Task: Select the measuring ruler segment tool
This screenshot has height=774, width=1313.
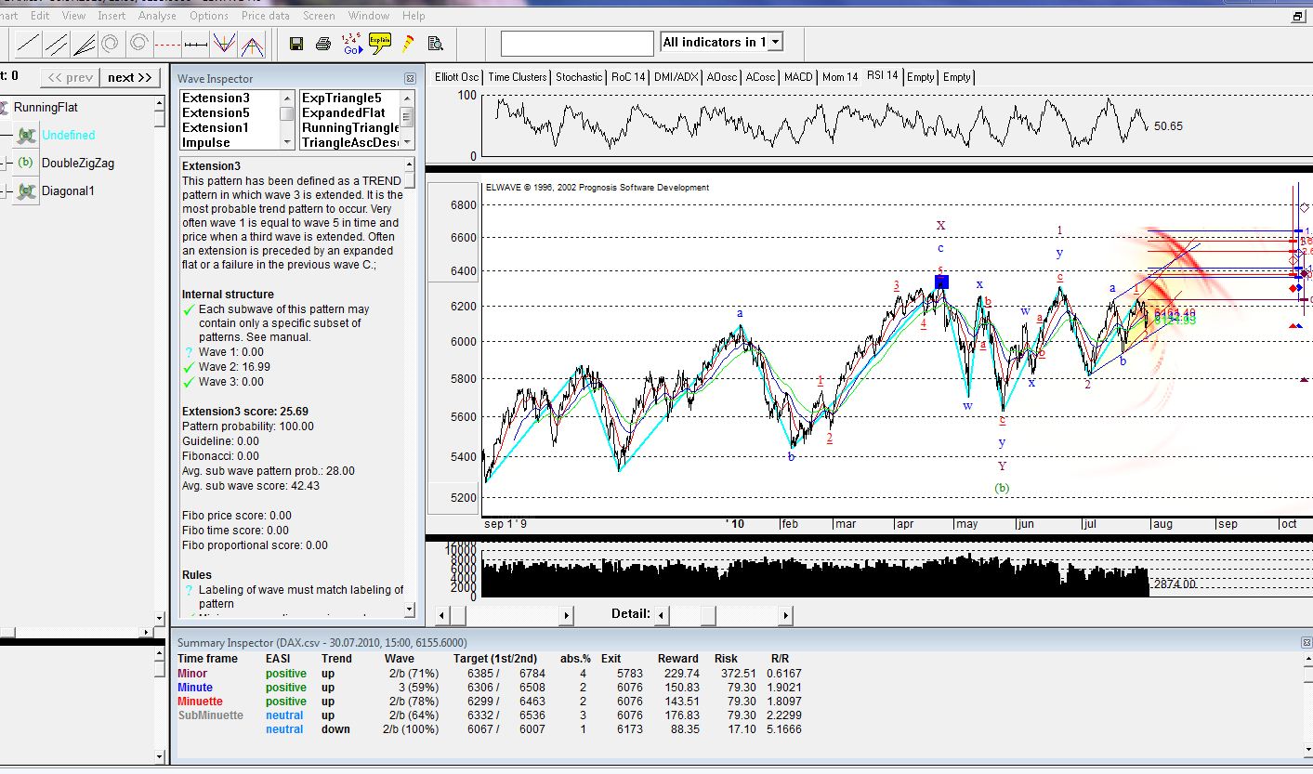Action: (x=195, y=43)
